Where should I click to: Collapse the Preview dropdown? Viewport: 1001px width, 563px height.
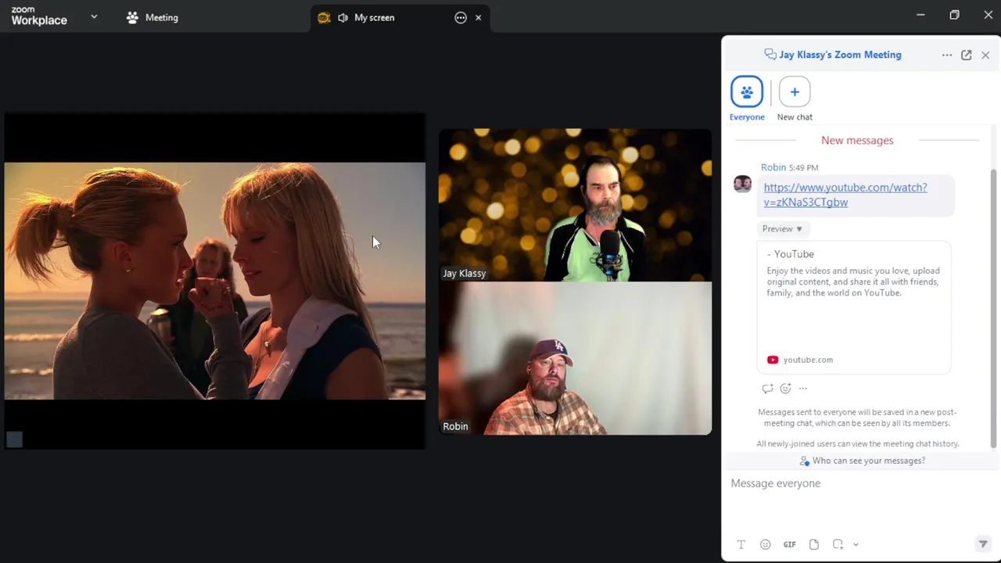pos(783,228)
